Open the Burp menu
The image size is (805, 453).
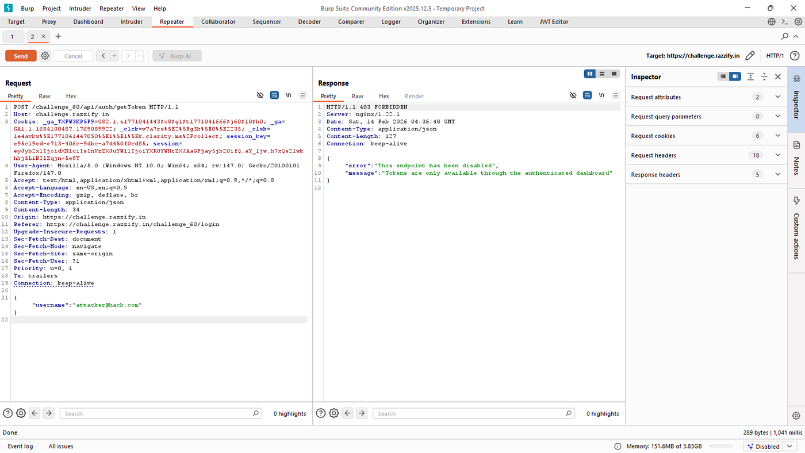tap(27, 9)
